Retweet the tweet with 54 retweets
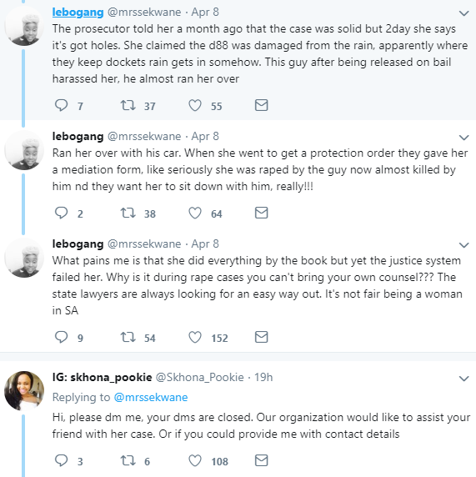 coord(128,337)
